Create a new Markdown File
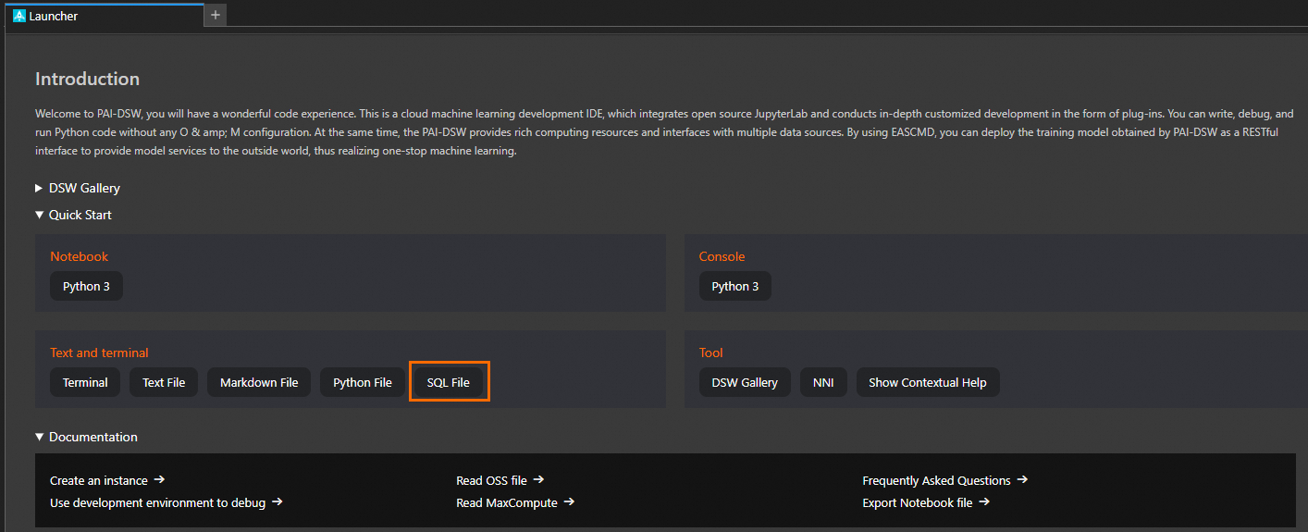 click(x=259, y=382)
